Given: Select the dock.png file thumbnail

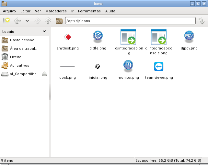Looking at the screenshot, I should tap(67, 66).
